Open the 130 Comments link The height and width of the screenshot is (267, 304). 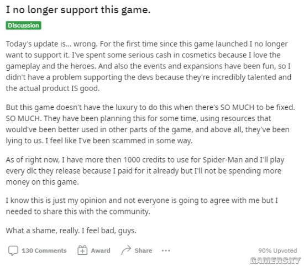(44, 250)
